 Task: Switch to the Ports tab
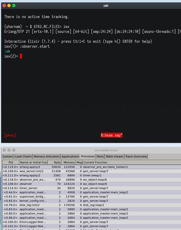[100, 156]
